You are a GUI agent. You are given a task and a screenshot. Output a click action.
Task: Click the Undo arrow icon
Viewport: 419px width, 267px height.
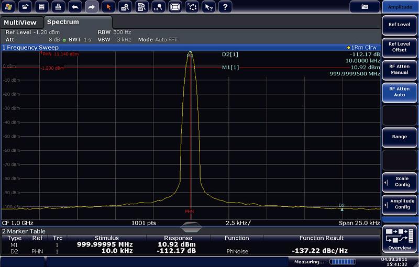point(75,7)
